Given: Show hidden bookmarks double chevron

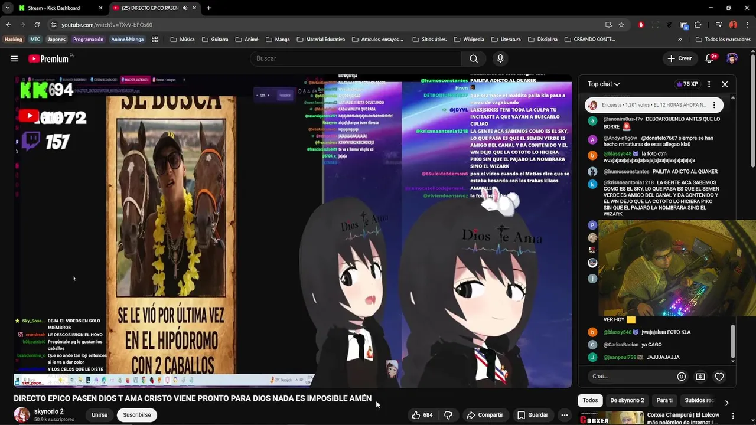Looking at the screenshot, I should [x=680, y=40].
